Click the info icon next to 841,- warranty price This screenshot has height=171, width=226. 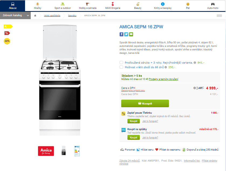tap(195, 63)
